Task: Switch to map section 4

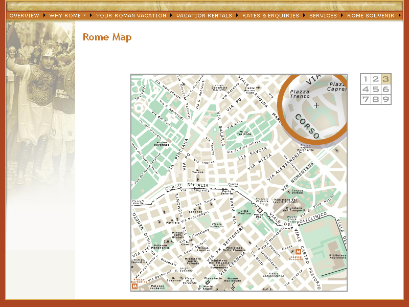Action: [366, 89]
